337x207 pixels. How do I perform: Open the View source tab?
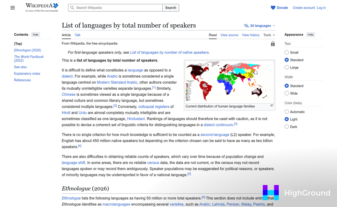(x=229, y=35)
